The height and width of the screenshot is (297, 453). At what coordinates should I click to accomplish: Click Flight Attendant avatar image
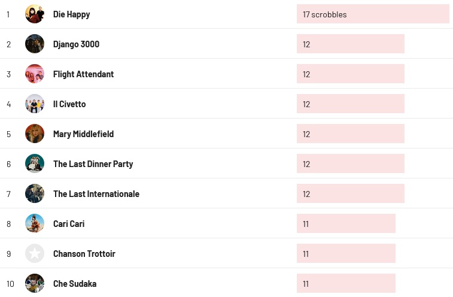(35, 74)
